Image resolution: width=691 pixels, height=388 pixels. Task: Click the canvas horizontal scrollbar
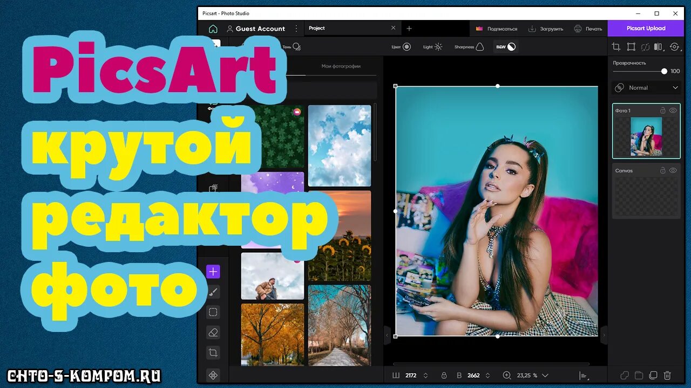[x=491, y=364]
